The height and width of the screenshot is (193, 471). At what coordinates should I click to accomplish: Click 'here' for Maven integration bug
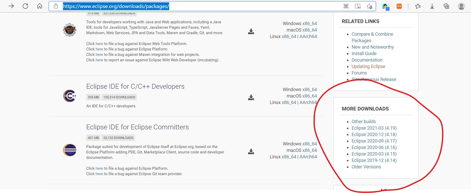[99, 55]
